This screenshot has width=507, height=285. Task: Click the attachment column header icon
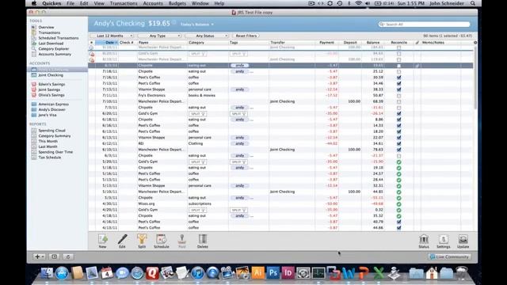[x=417, y=42]
